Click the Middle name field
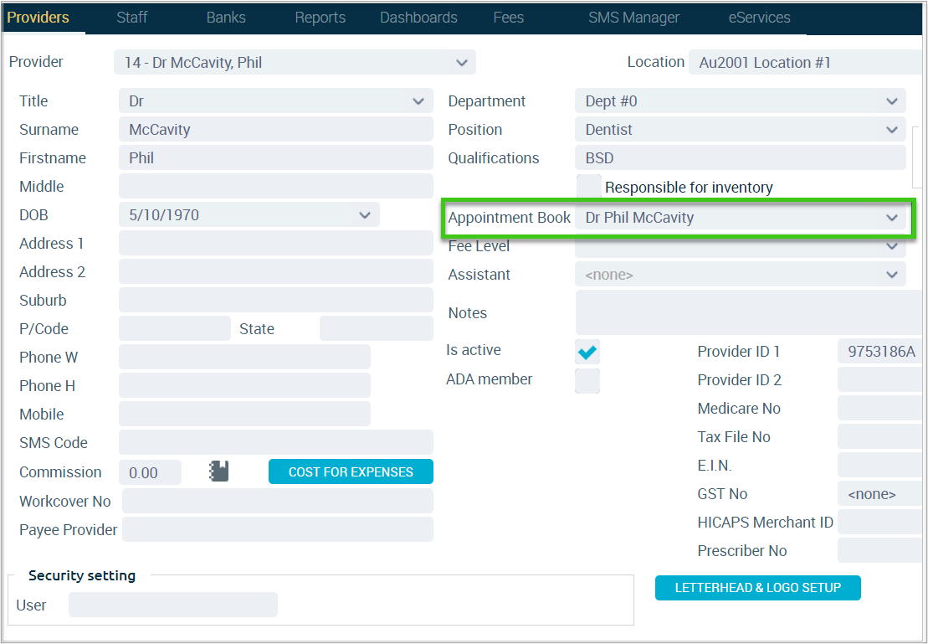 coord(276,186)
